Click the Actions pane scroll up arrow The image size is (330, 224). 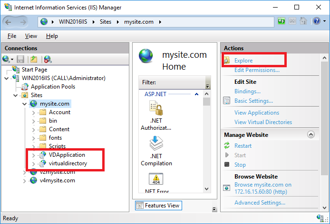tap(324, 58)
